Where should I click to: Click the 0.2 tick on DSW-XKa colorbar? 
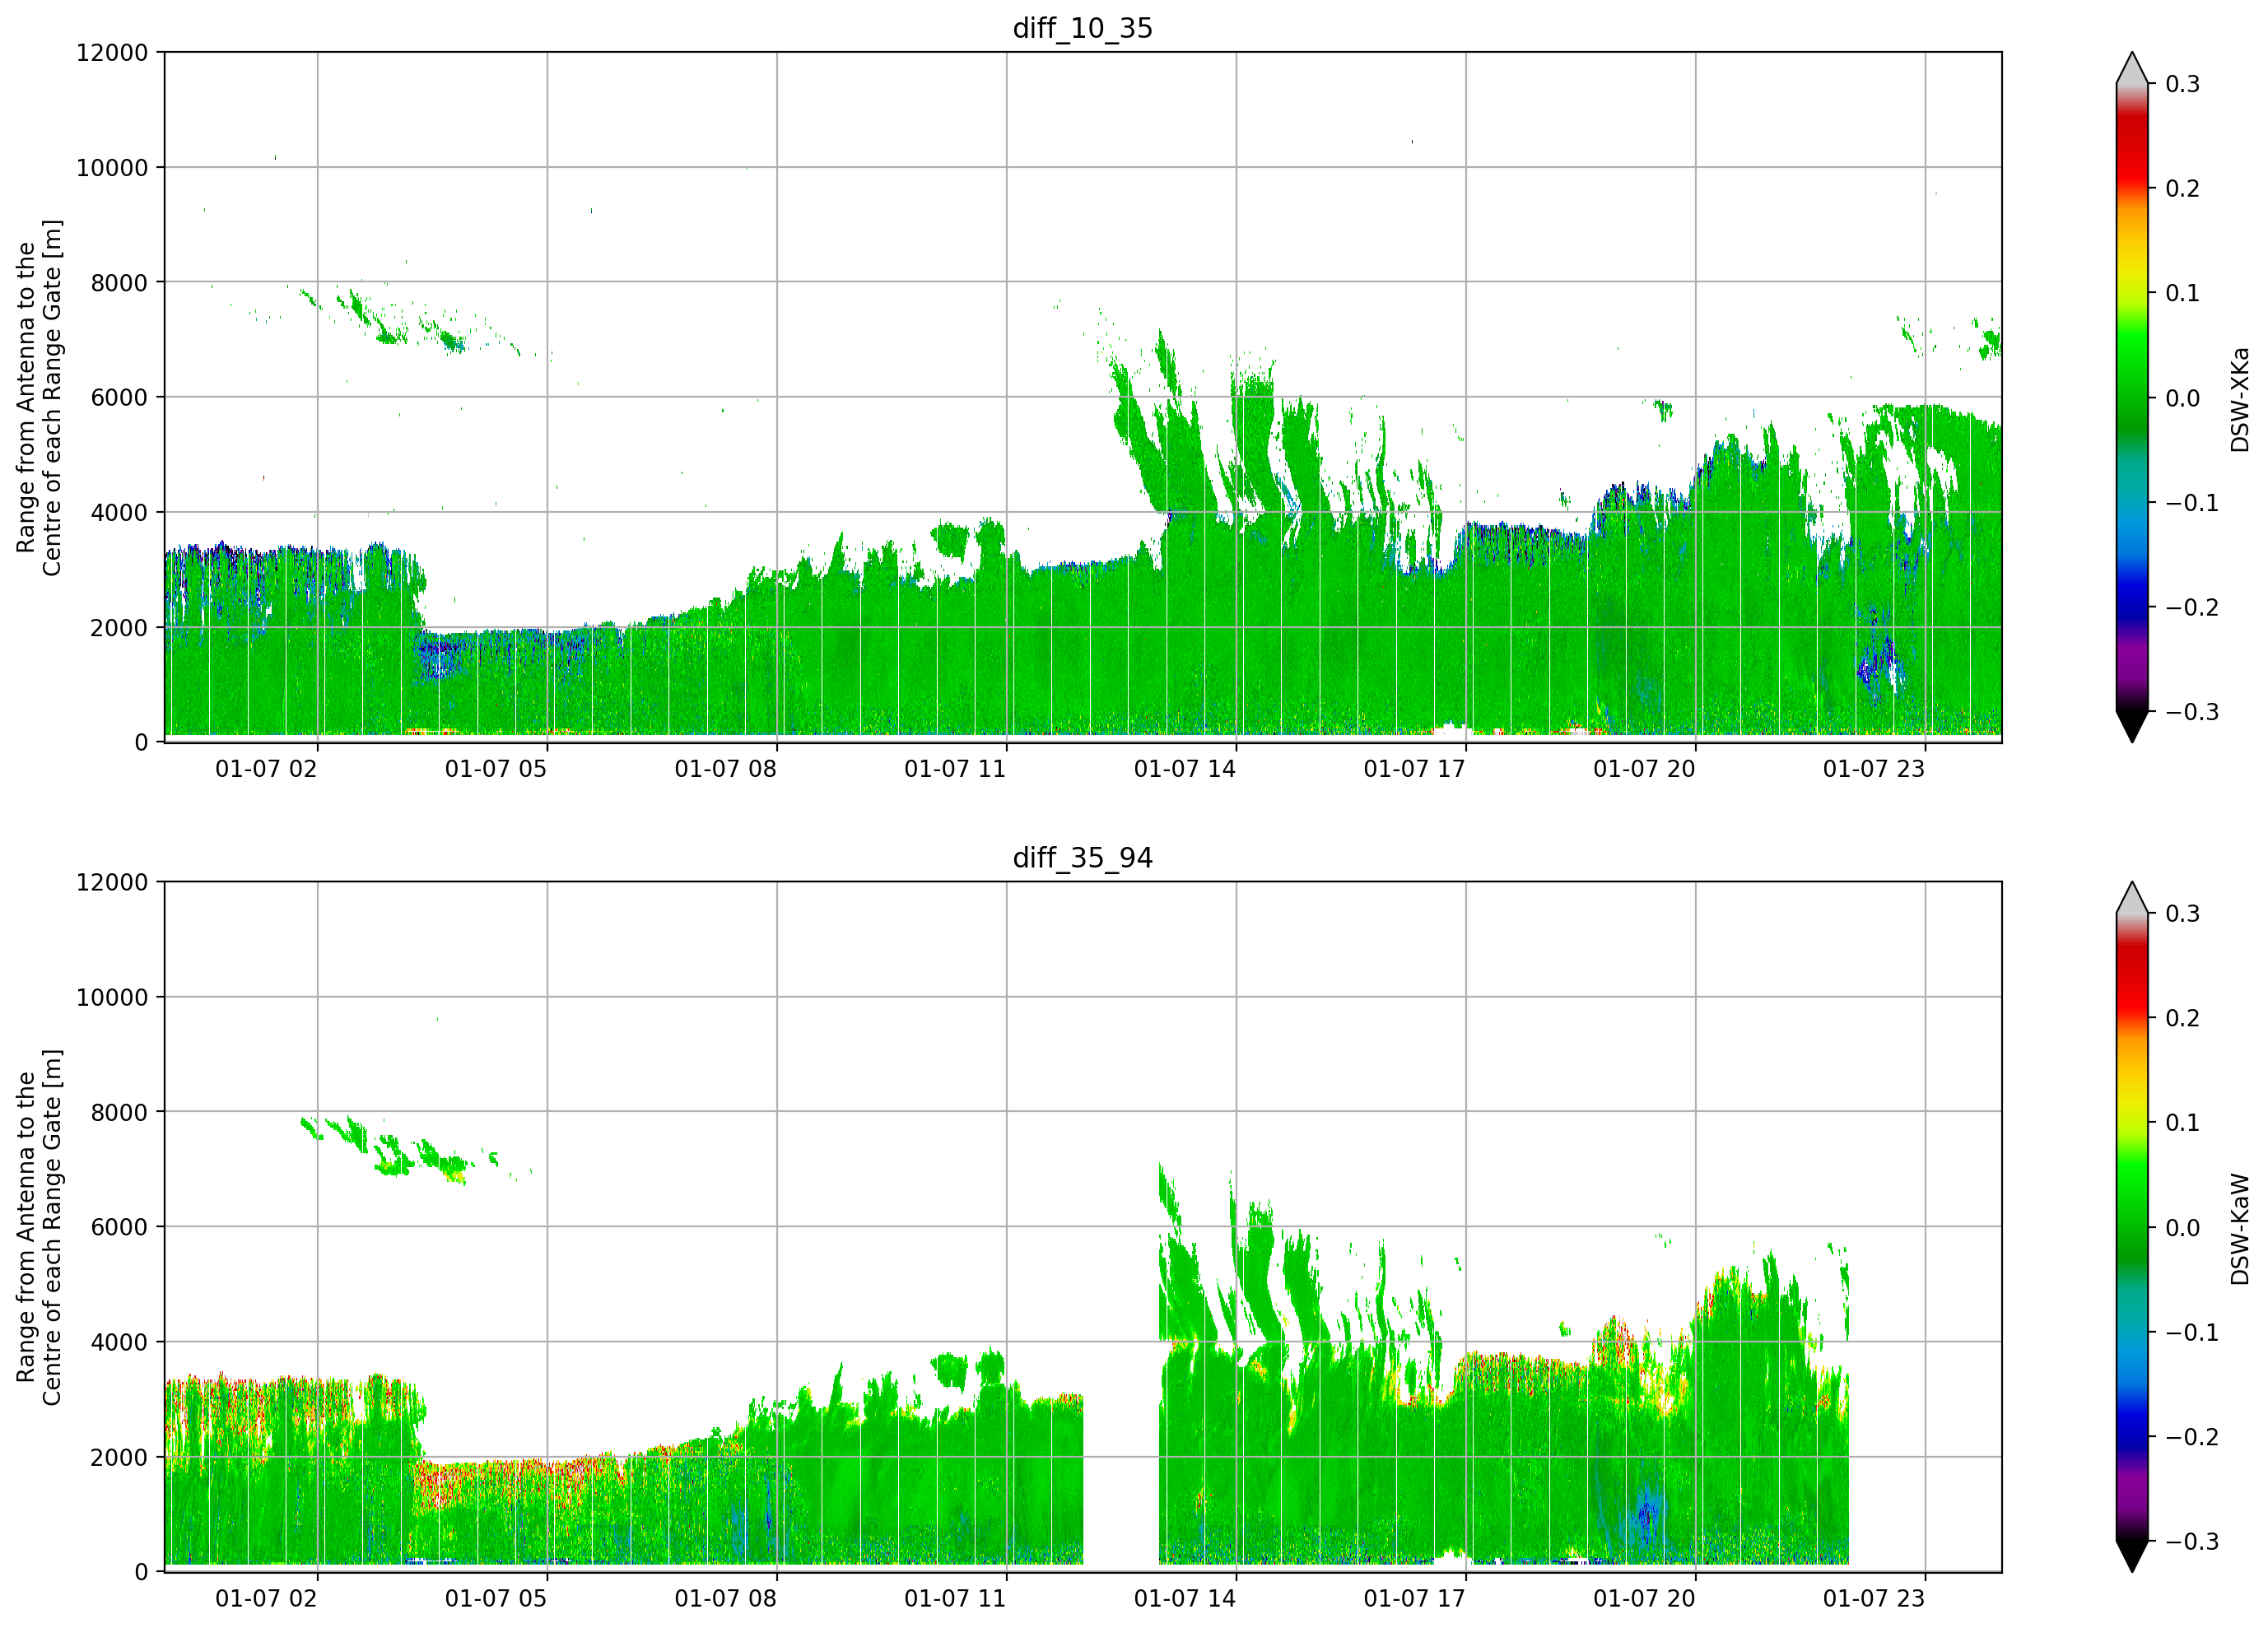click(2183, 189)
